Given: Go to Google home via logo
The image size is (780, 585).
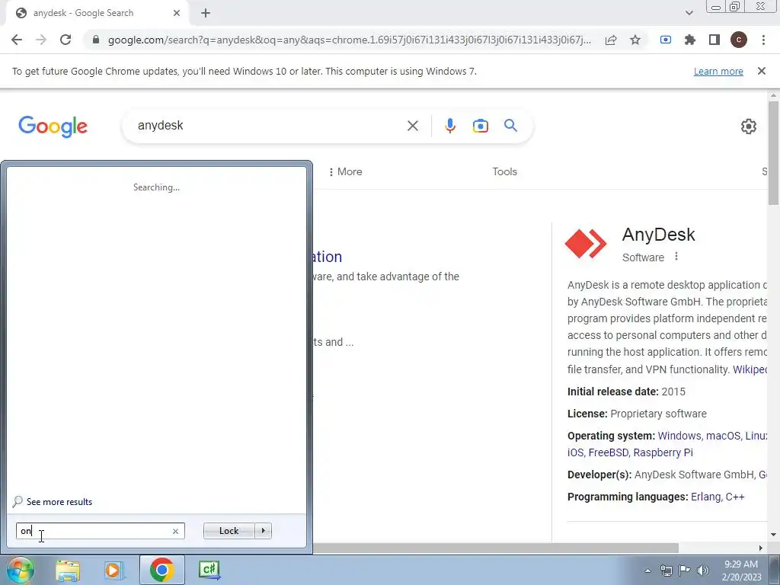Looking at the screenshot, I should coord(53,126).
